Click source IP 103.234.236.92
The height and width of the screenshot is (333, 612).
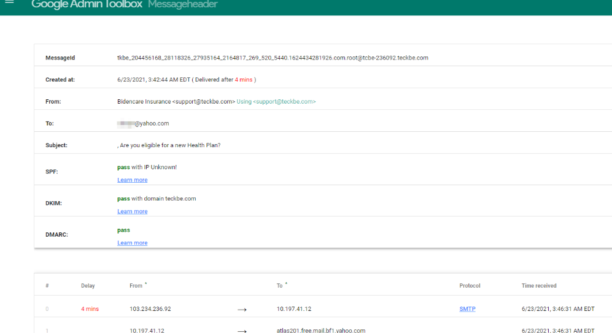tap(150, 309)
